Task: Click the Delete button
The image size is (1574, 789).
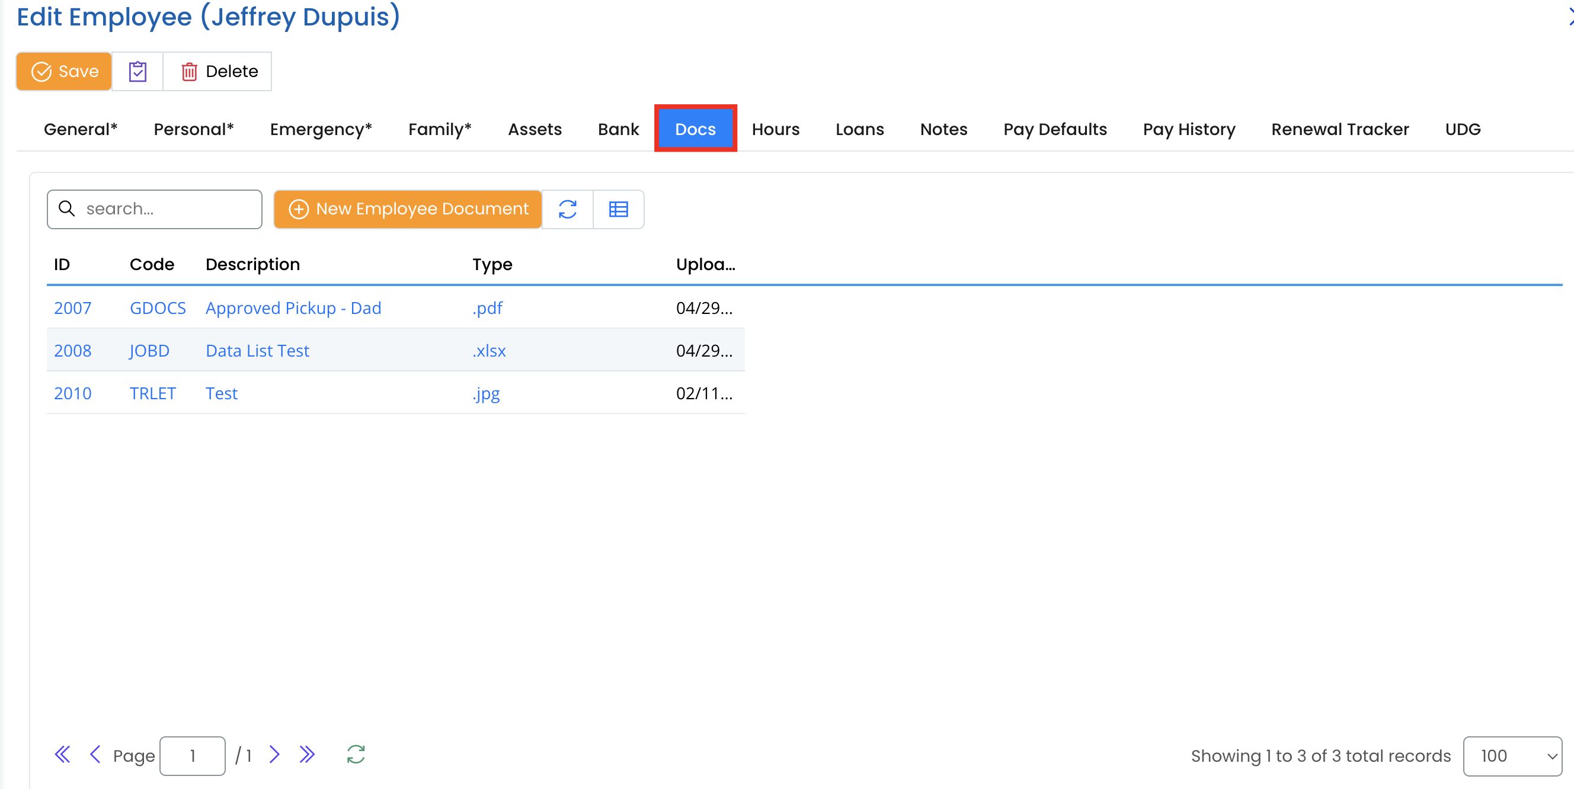Action: tap(218, 72)
